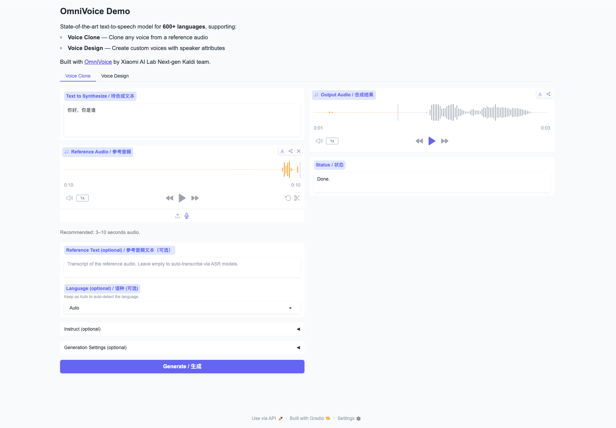Expand Generation Settings (optional) section
The width and height of the screenshot is (616, 428).
click(182, 347)
